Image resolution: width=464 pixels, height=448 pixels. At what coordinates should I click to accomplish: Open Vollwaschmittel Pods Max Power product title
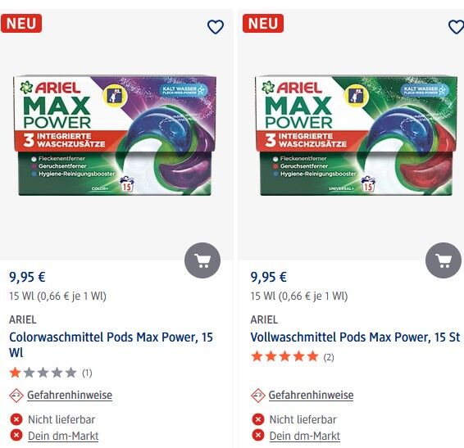355,337
